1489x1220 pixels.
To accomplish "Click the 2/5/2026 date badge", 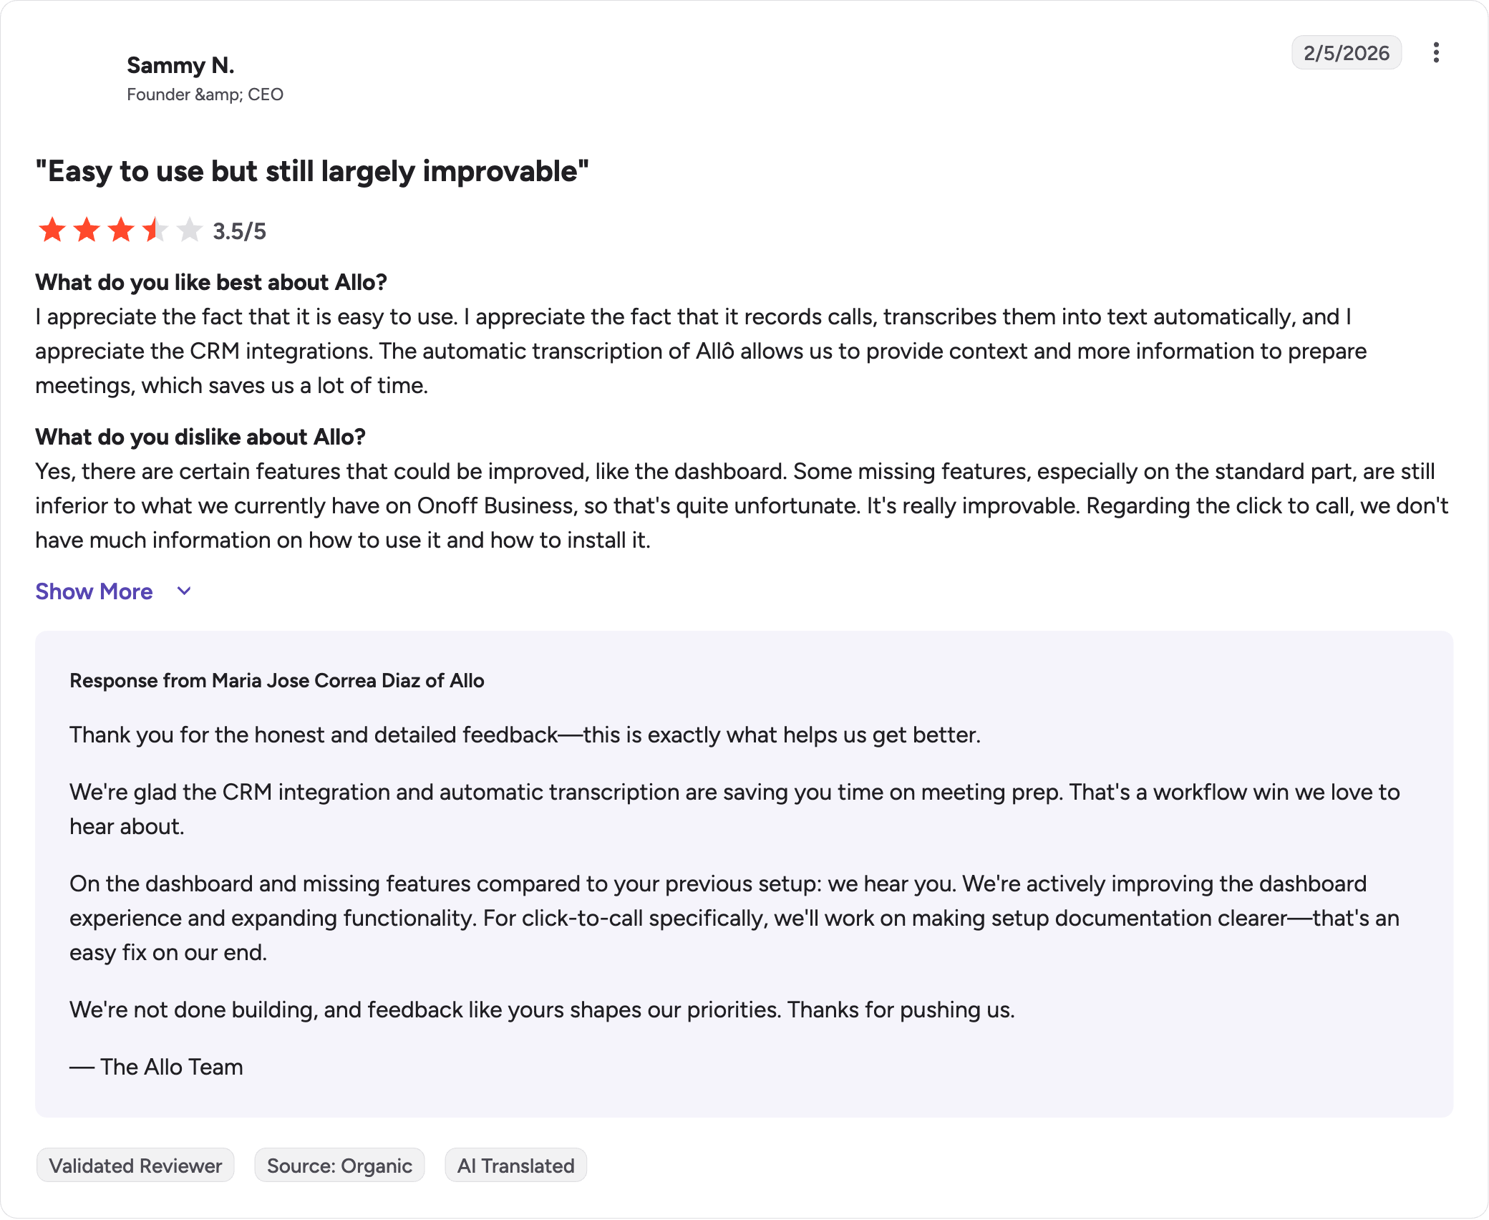I will pyautogui.click(x=1346, y=53).
